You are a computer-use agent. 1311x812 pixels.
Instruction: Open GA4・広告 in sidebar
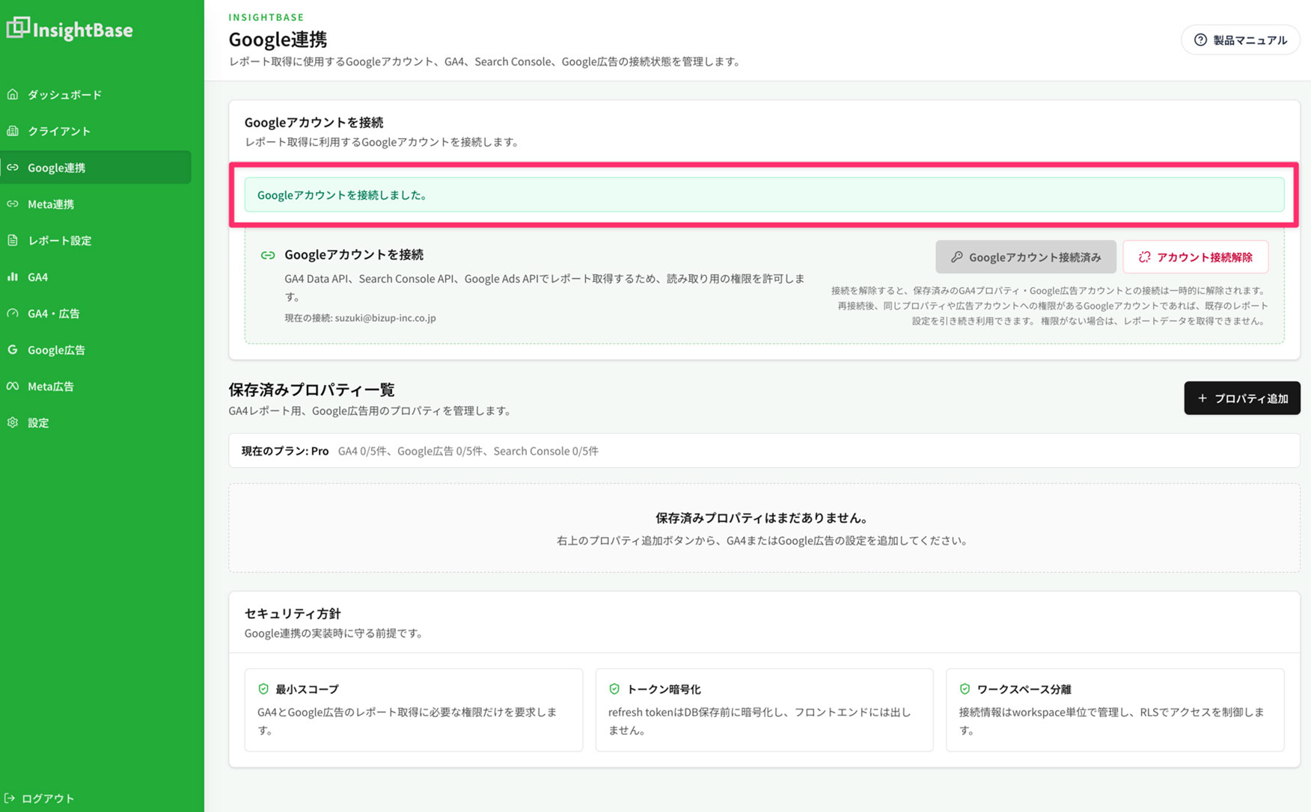(x=96, y=313)
